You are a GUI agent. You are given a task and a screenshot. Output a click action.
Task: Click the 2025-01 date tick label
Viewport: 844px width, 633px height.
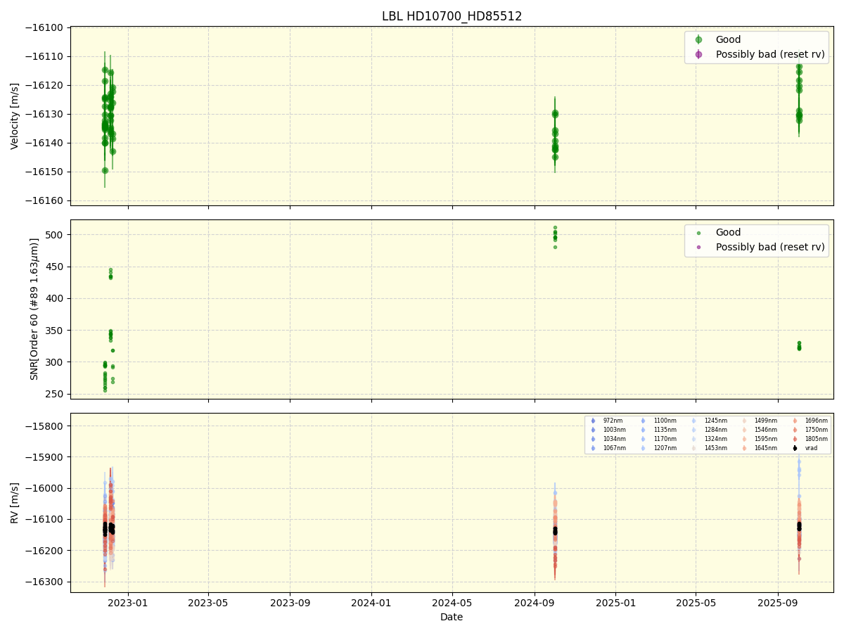pyautogui.click(x=616, y=603)
